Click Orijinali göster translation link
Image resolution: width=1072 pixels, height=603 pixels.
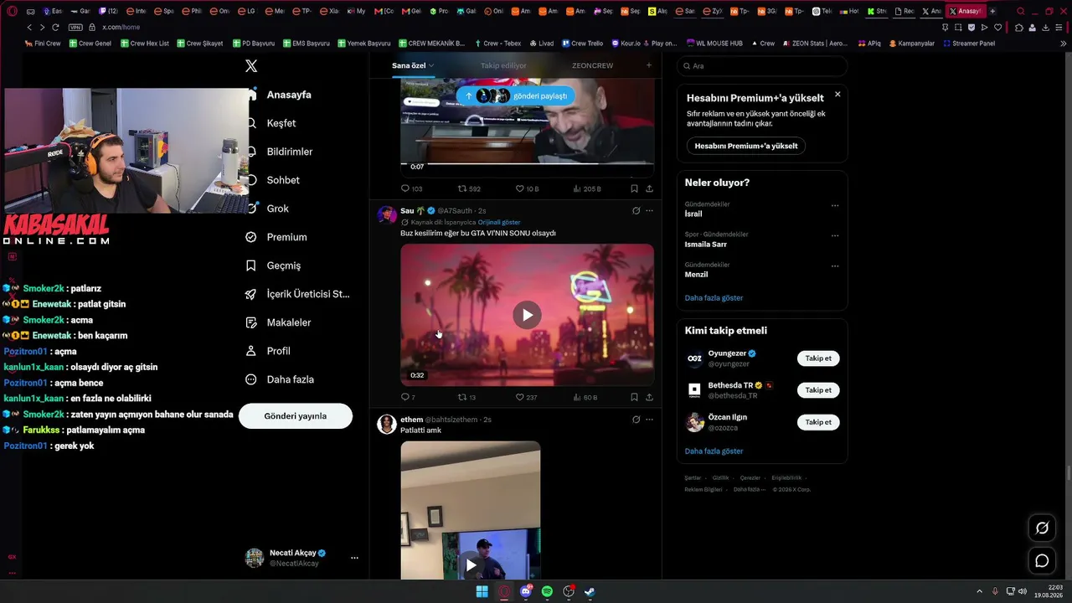pos(499,223)
